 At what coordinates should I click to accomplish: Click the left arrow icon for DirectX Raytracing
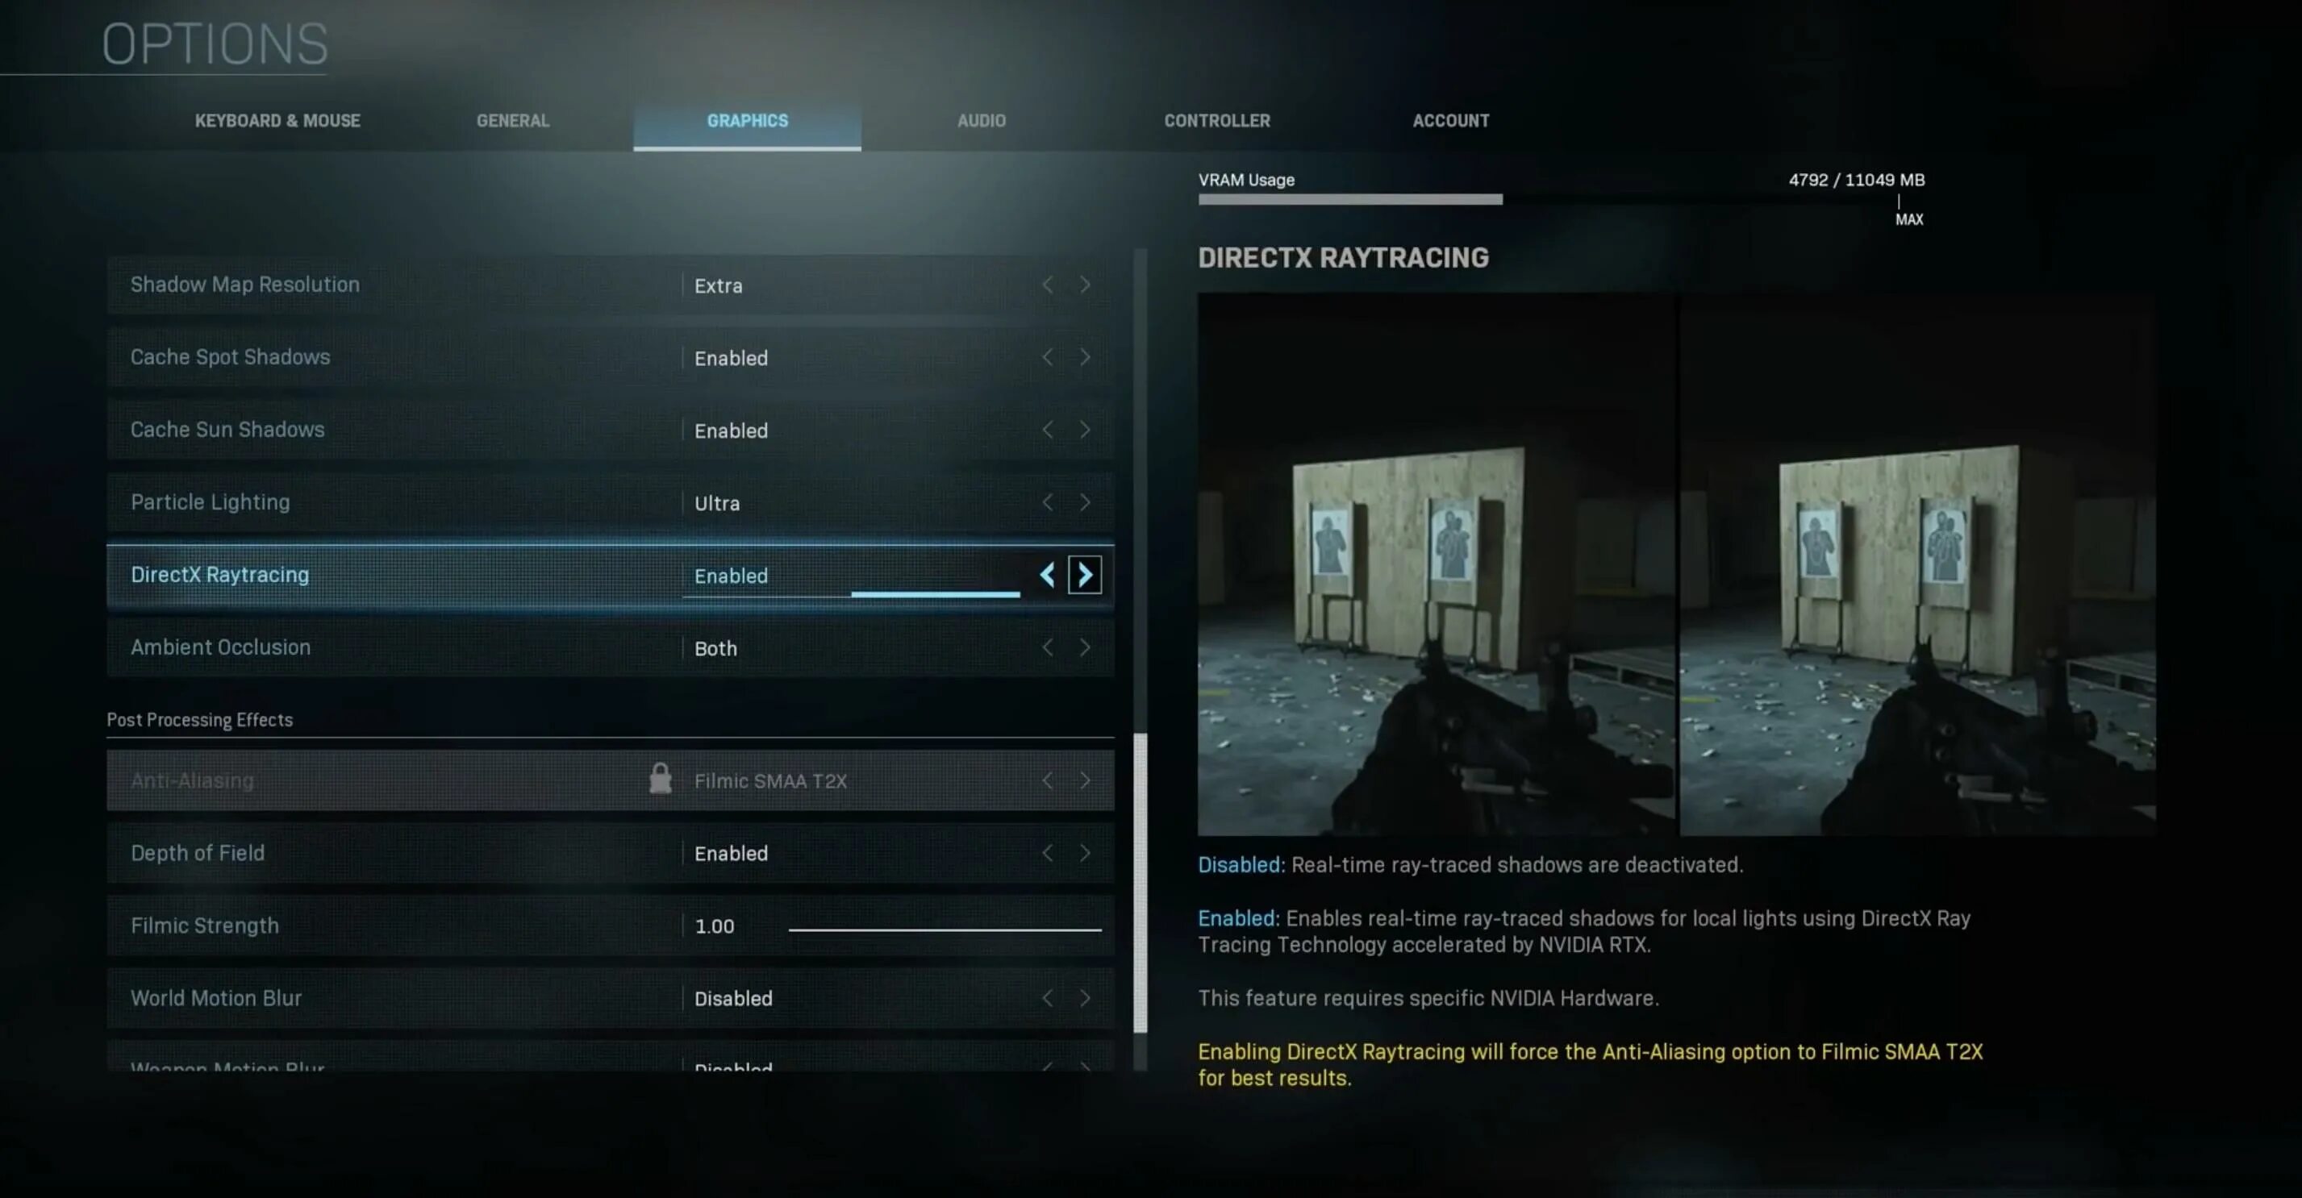click(1048, 576)
